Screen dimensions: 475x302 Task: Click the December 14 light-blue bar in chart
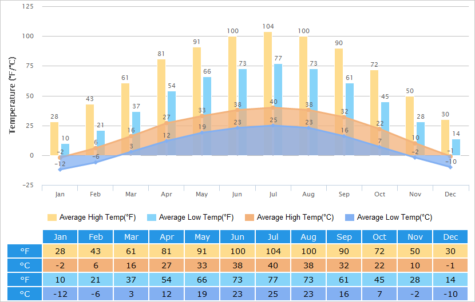pyautogui.click(x=456, y=147)
